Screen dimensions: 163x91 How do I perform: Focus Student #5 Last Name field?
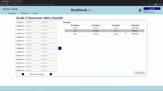pos(49,37)
